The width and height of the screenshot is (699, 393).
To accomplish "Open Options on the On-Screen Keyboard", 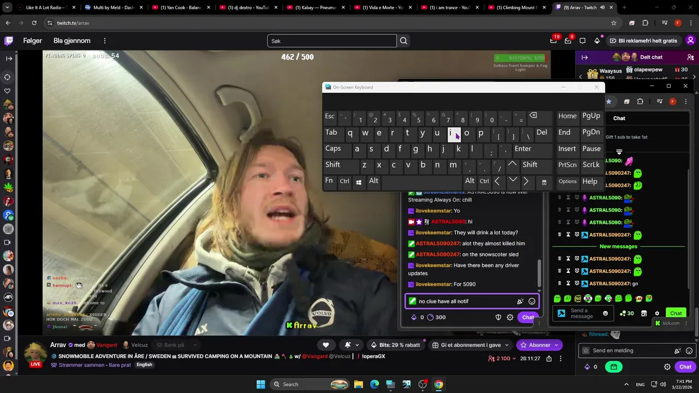I will click(x=567, y=181).
